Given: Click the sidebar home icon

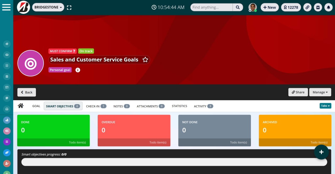Looking at the screenshot, I should pos(7,44).
